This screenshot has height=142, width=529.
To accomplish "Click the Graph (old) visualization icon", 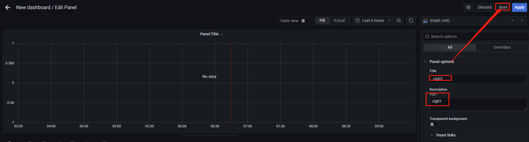I will click(x=425, y=21).
